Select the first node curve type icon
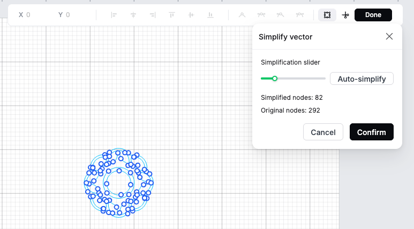The height and width of the screenshot is (229, 414). (242, 15)
